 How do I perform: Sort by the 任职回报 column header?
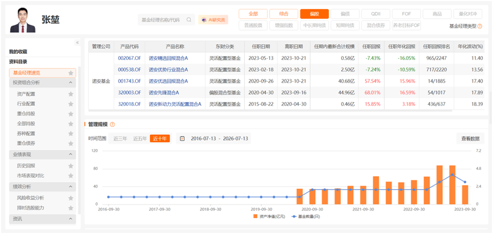[x=371, y=46]
